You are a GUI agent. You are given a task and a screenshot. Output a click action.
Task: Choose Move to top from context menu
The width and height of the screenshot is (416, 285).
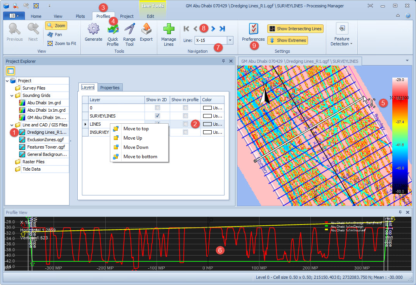click(x=136, y=129)
